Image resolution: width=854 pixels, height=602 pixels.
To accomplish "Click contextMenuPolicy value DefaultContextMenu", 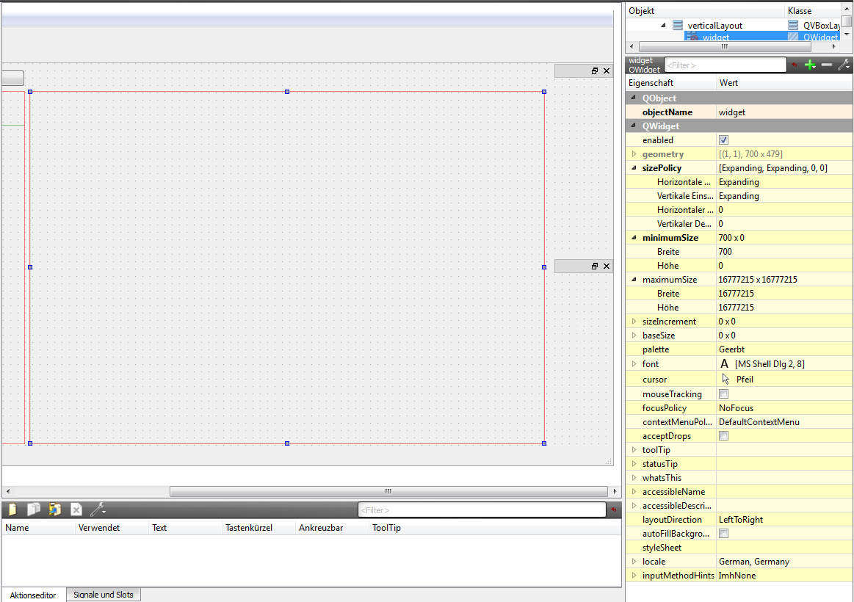I will click(784, 422).
